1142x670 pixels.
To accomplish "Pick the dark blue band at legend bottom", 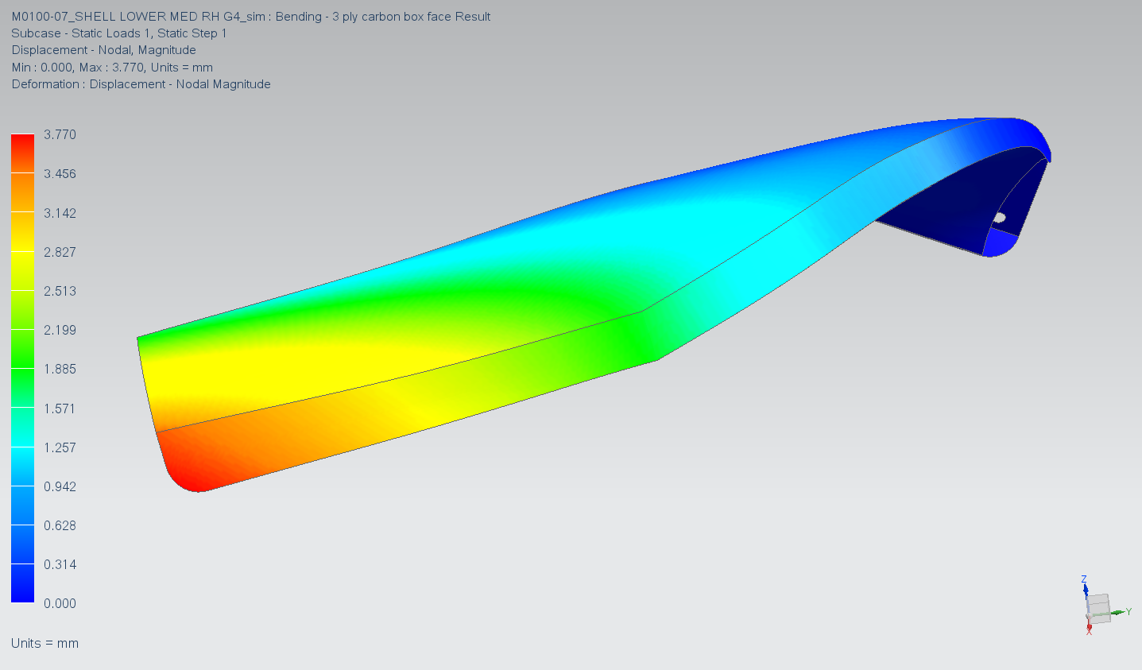I will [x=22, y=583].
